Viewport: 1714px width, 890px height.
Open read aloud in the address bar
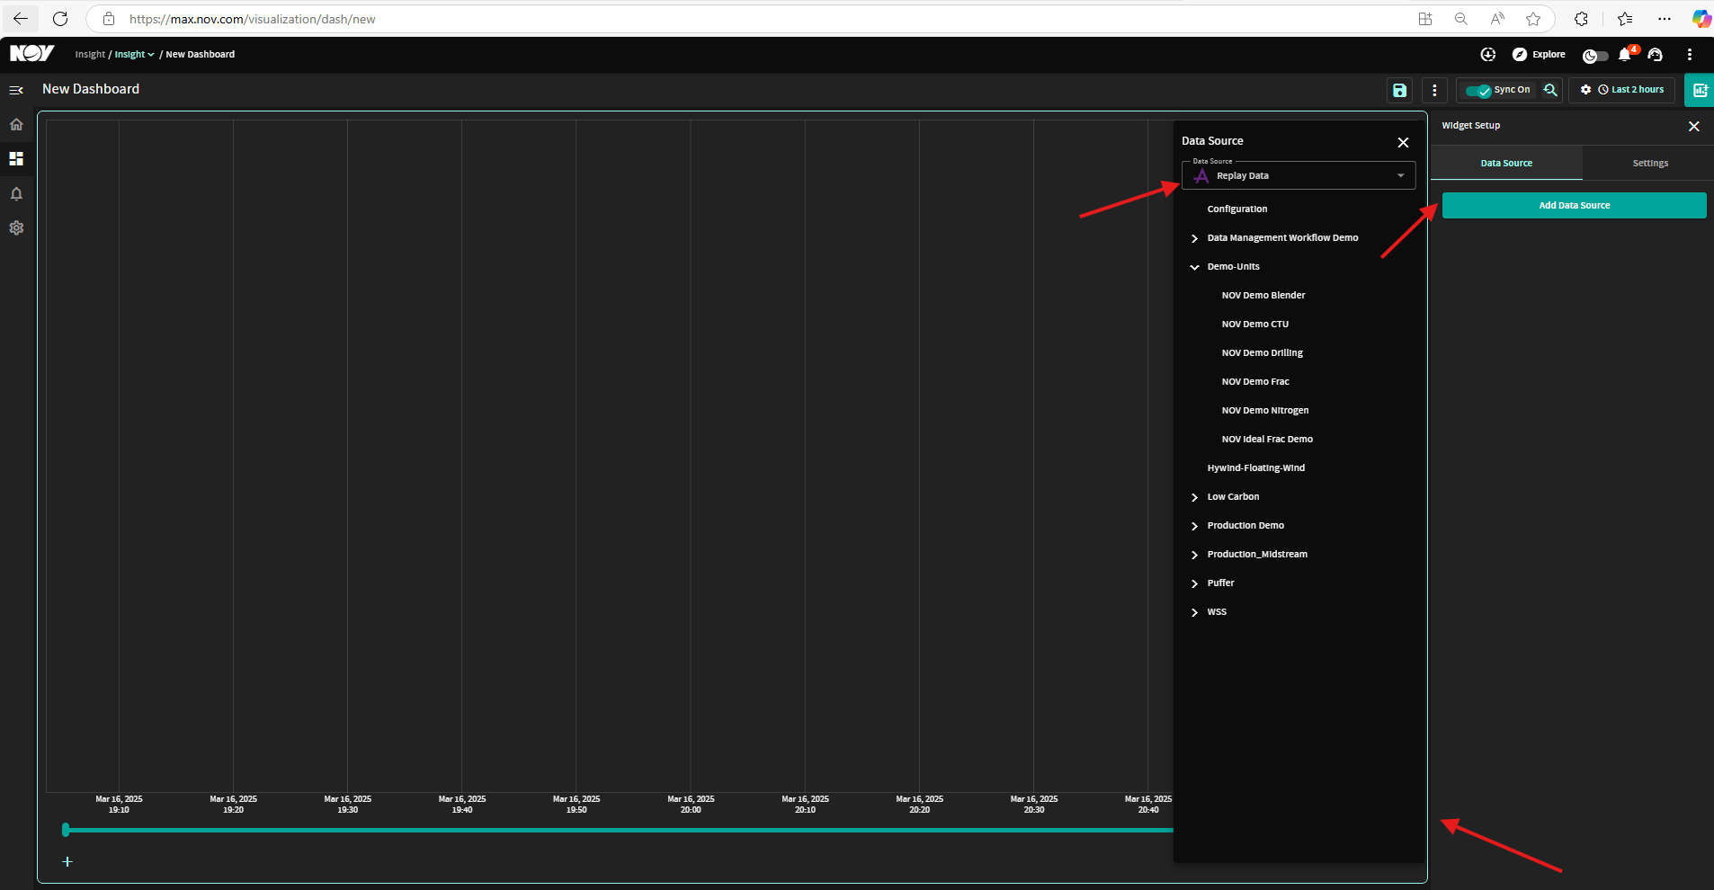click(x=1497, y=19)
